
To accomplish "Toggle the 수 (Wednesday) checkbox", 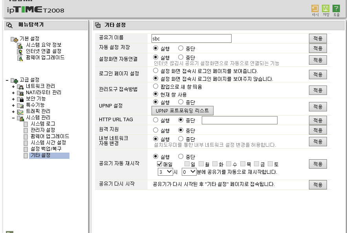I will tap(228, 164).
